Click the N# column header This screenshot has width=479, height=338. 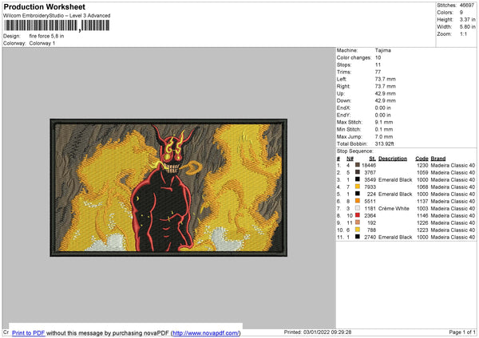click(x=350, y=158)
